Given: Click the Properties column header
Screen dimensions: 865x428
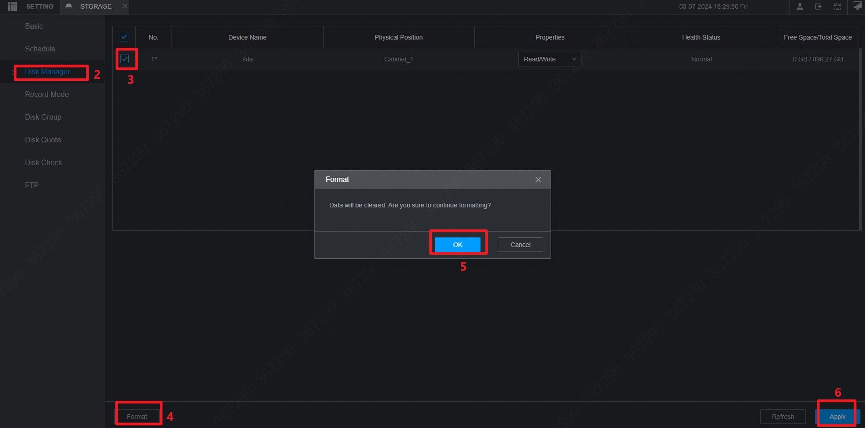Looking at the screenshot, I should pyautogui.click(x=550, y=37).
